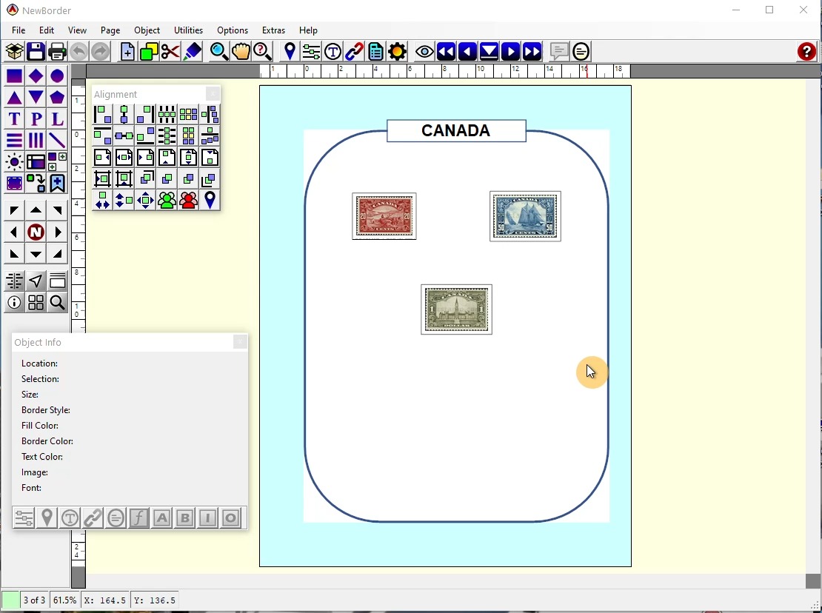Click the bold B button in Object Info
The image size is (822, 613).
(x=184, y=518)
